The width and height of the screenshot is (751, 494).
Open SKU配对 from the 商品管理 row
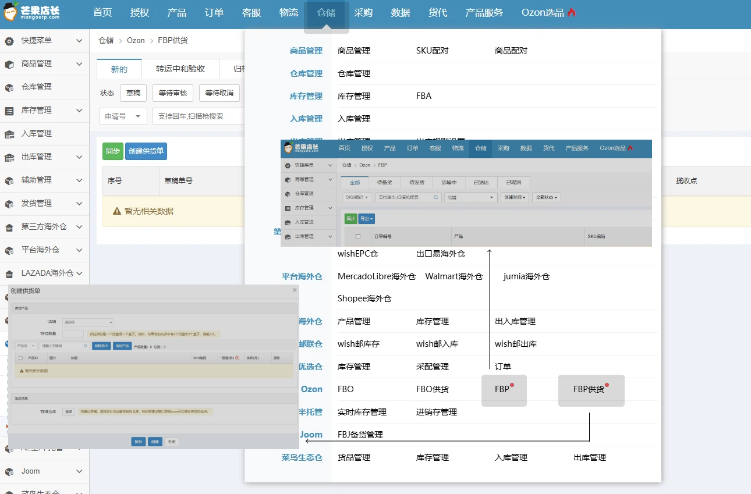click(x=433, y=51)
